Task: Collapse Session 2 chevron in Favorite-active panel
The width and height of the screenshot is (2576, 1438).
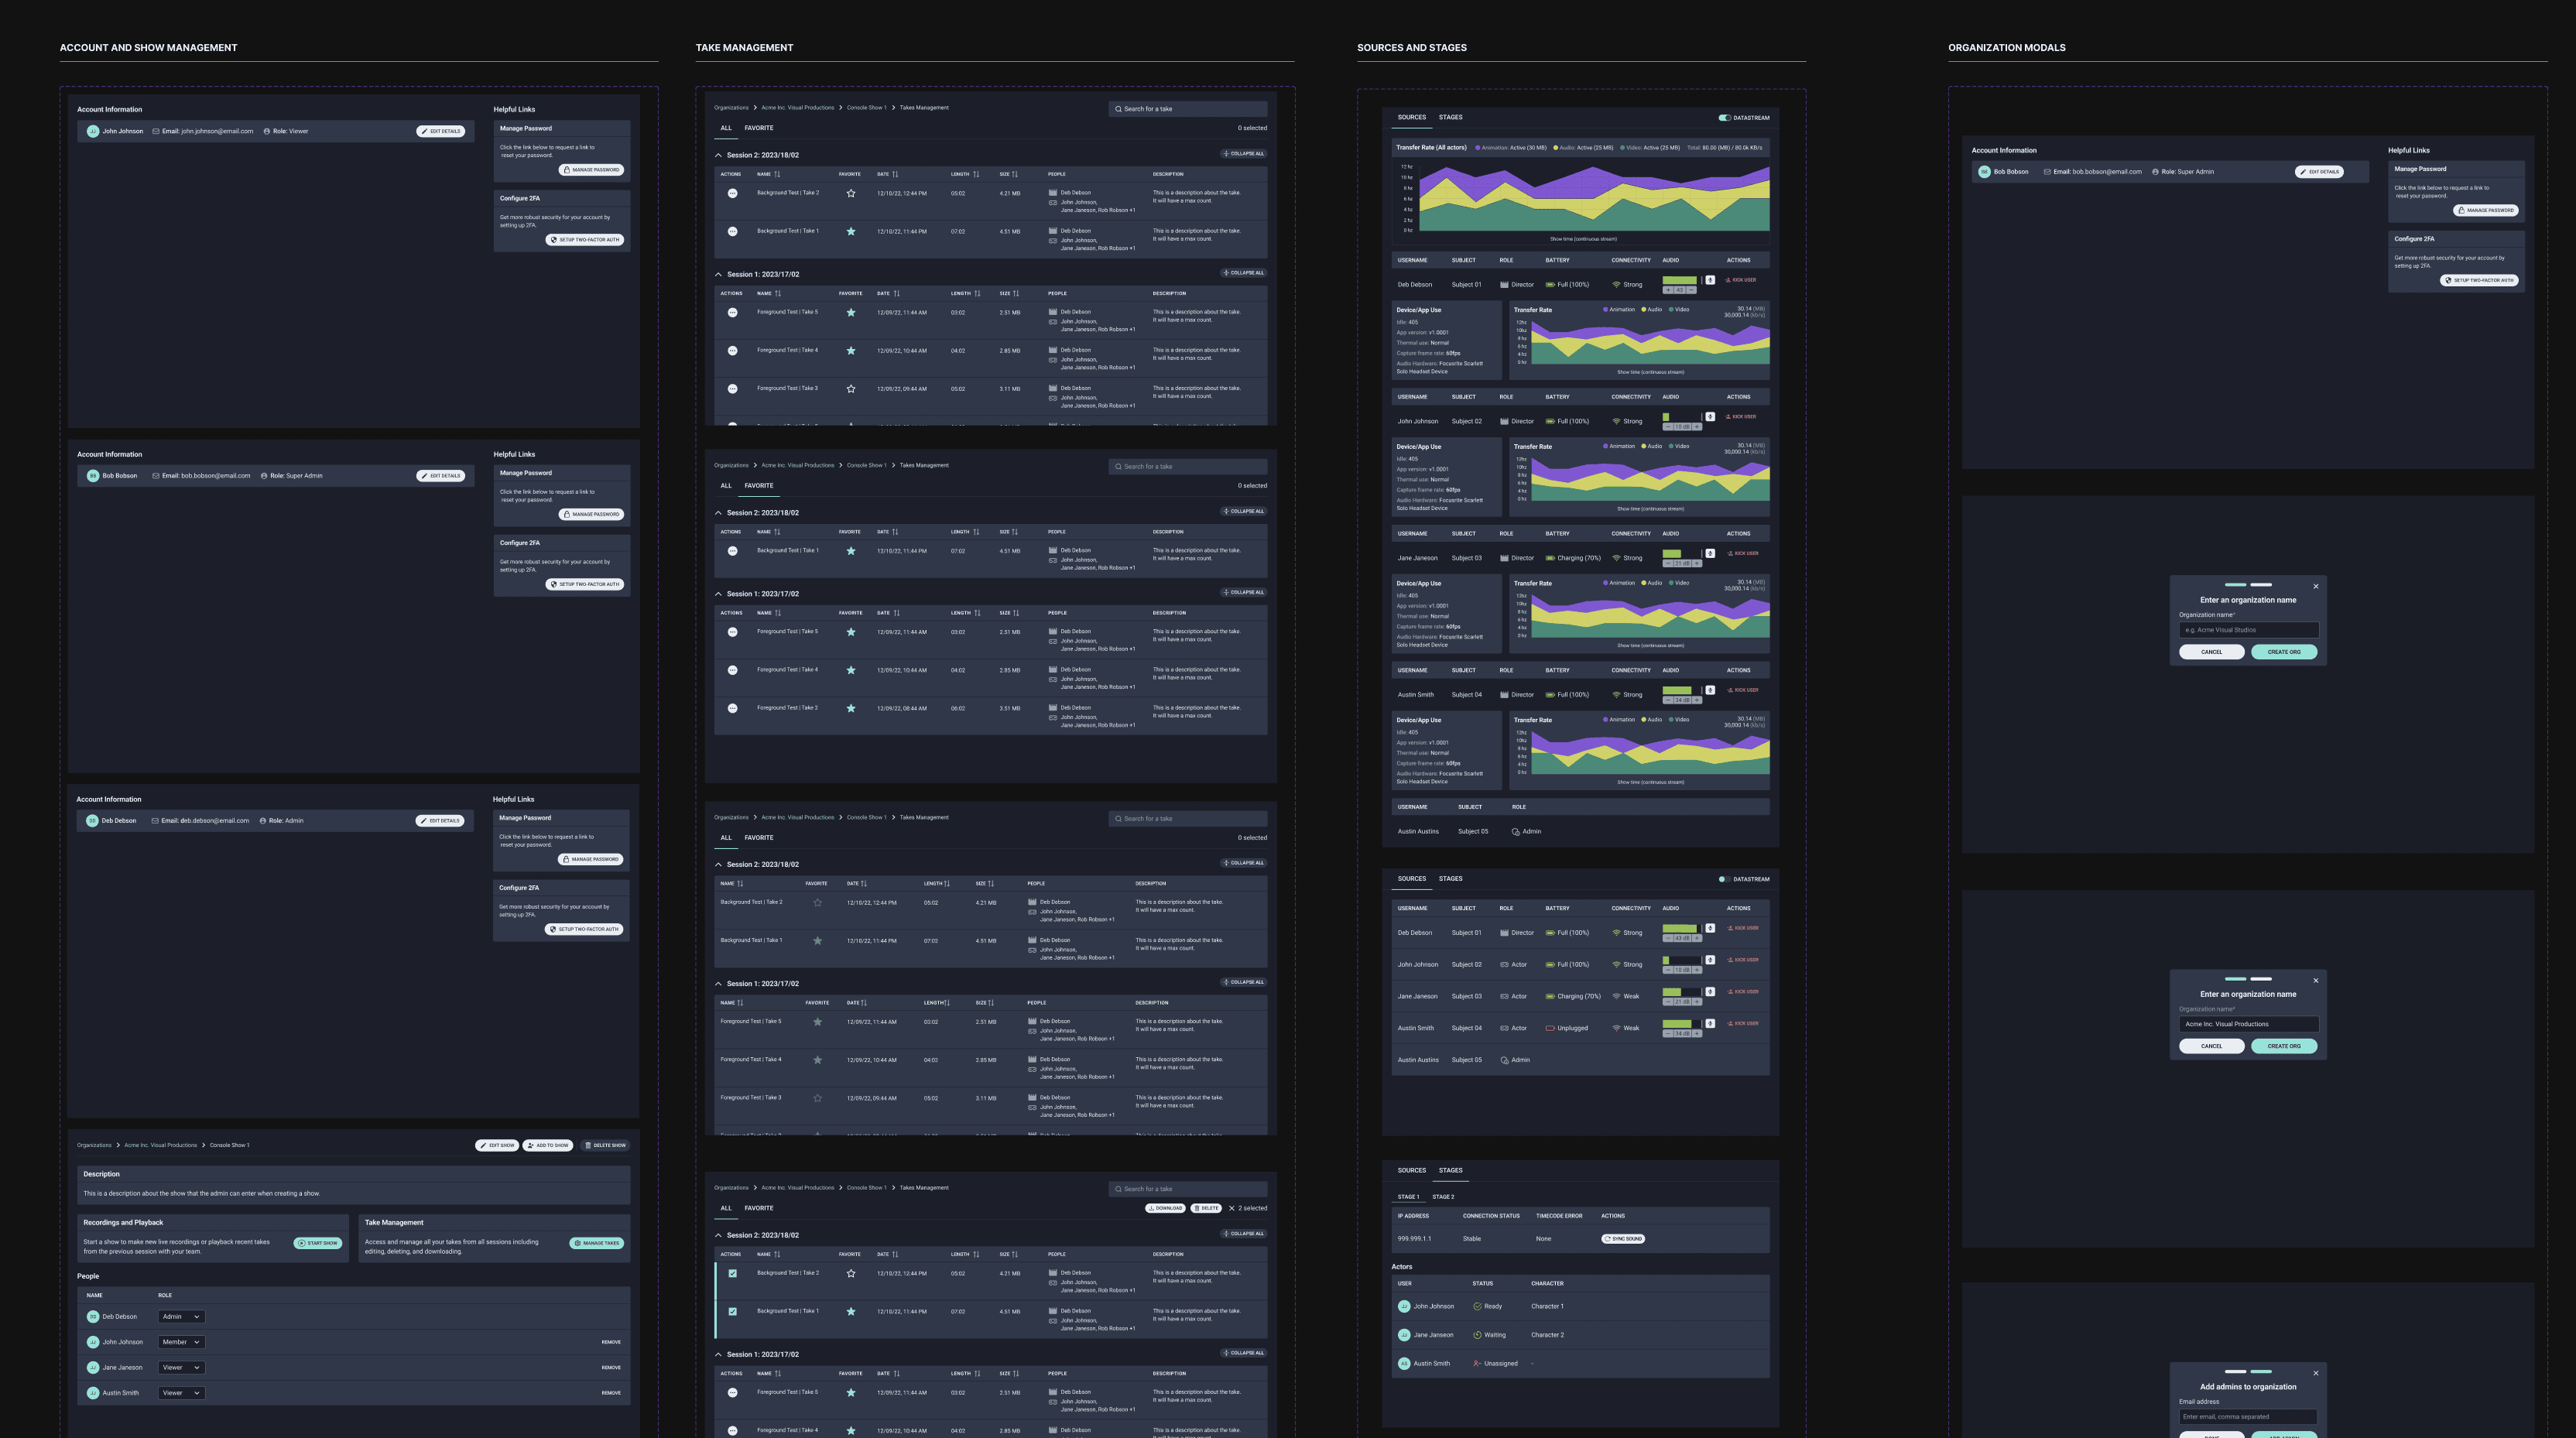Action: (718, 513)
